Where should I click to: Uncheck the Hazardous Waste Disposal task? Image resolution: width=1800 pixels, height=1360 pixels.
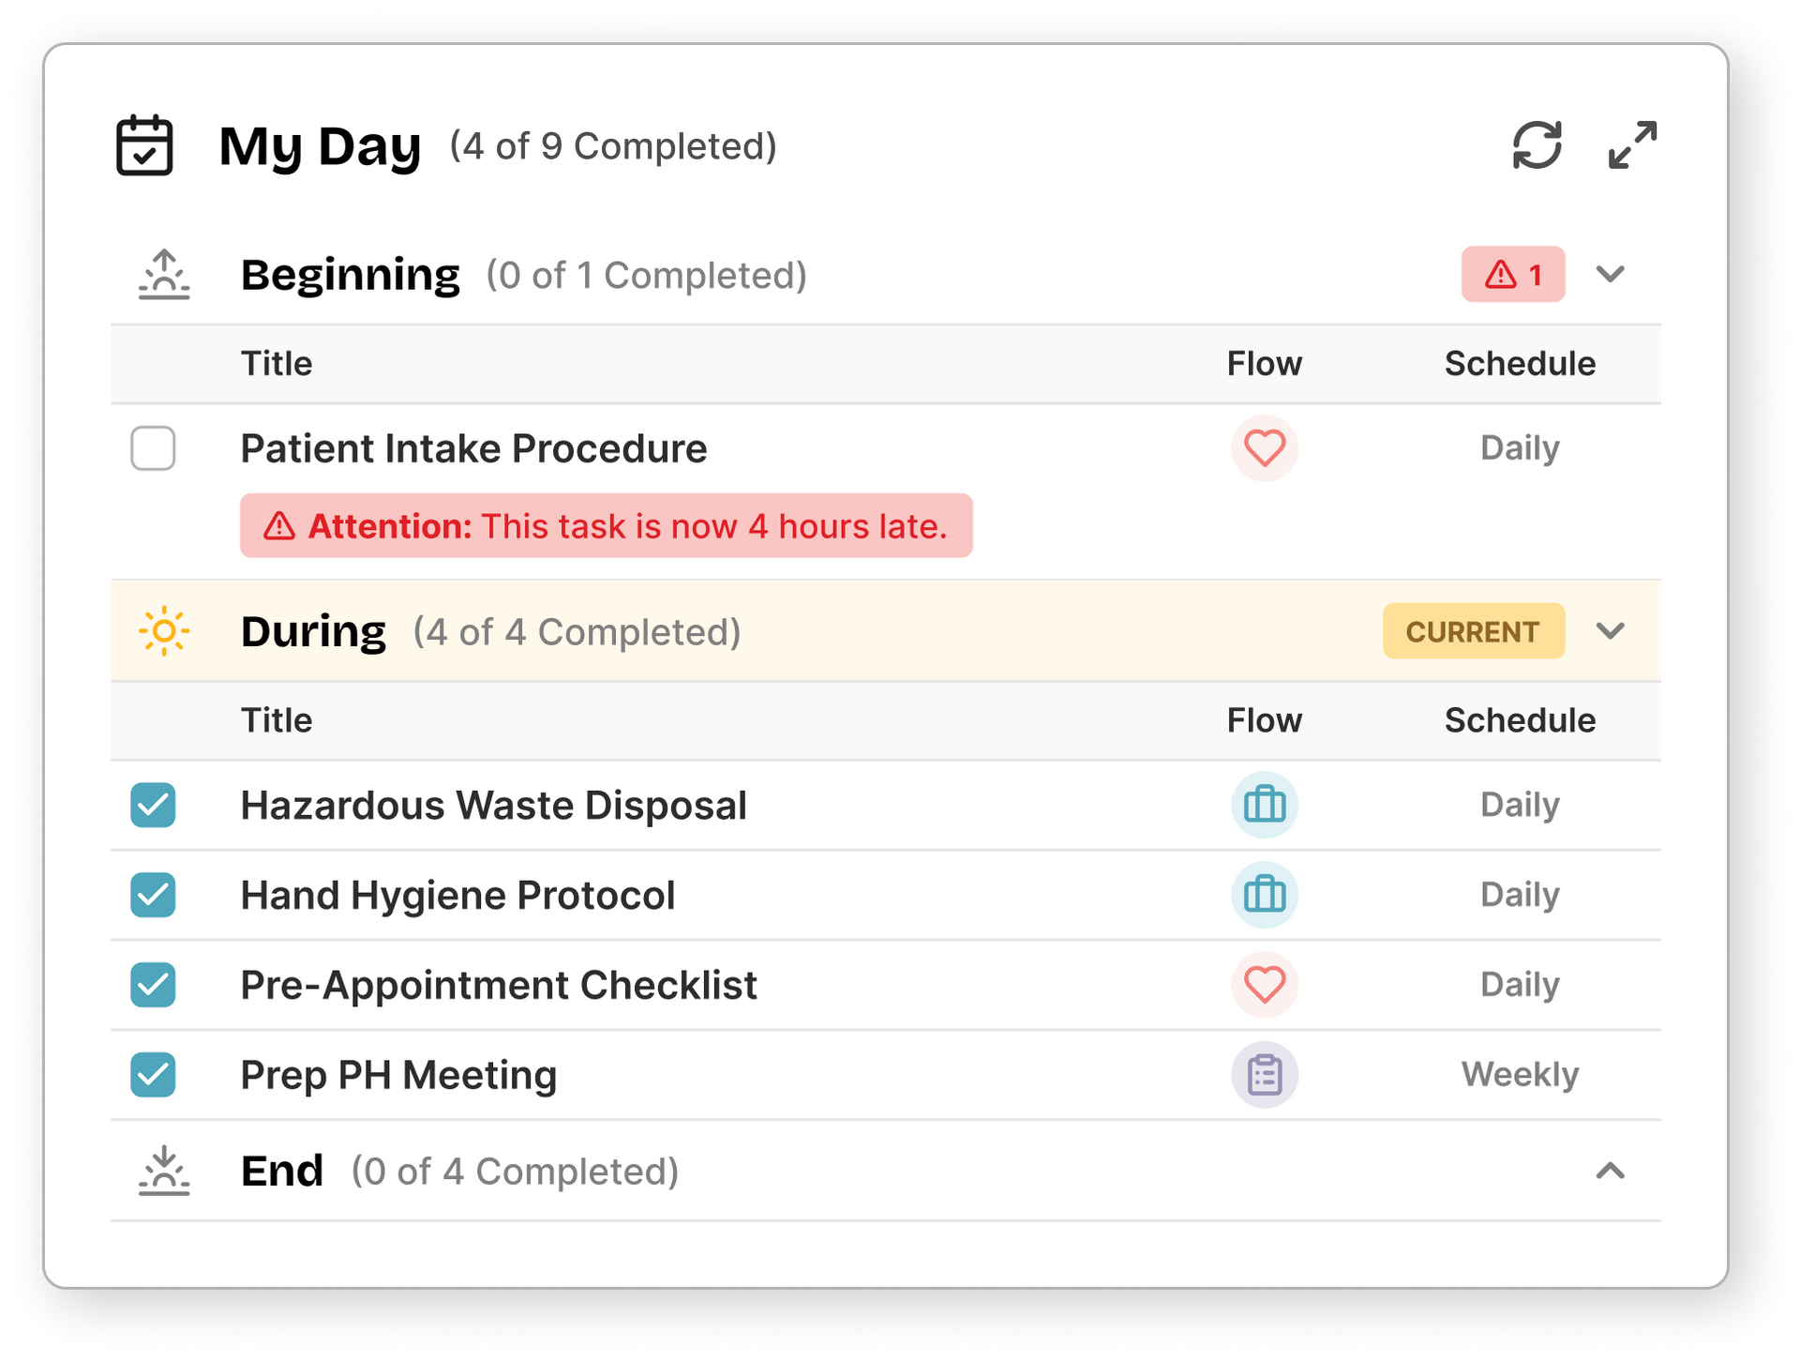pos(153,805)
